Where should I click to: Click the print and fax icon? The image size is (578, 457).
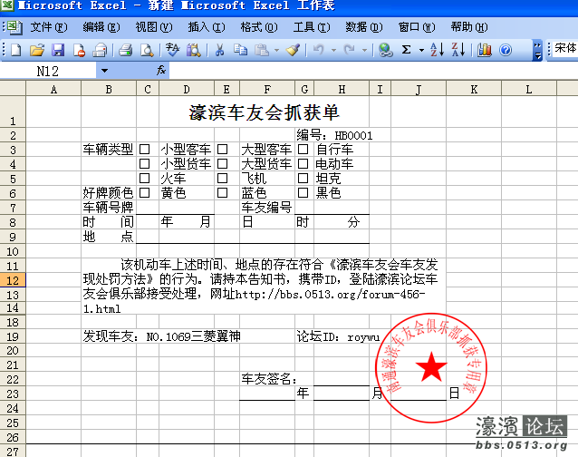(100, 50)
